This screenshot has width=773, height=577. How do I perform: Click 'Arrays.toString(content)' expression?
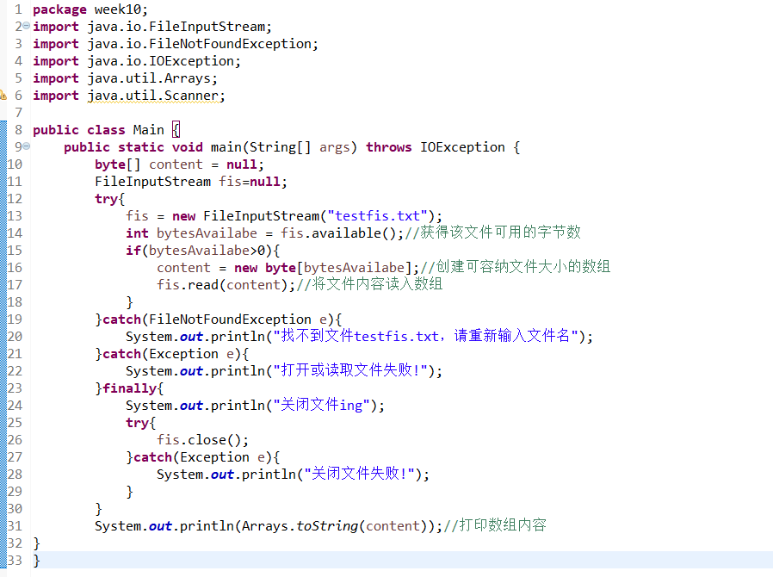point(334,526)
